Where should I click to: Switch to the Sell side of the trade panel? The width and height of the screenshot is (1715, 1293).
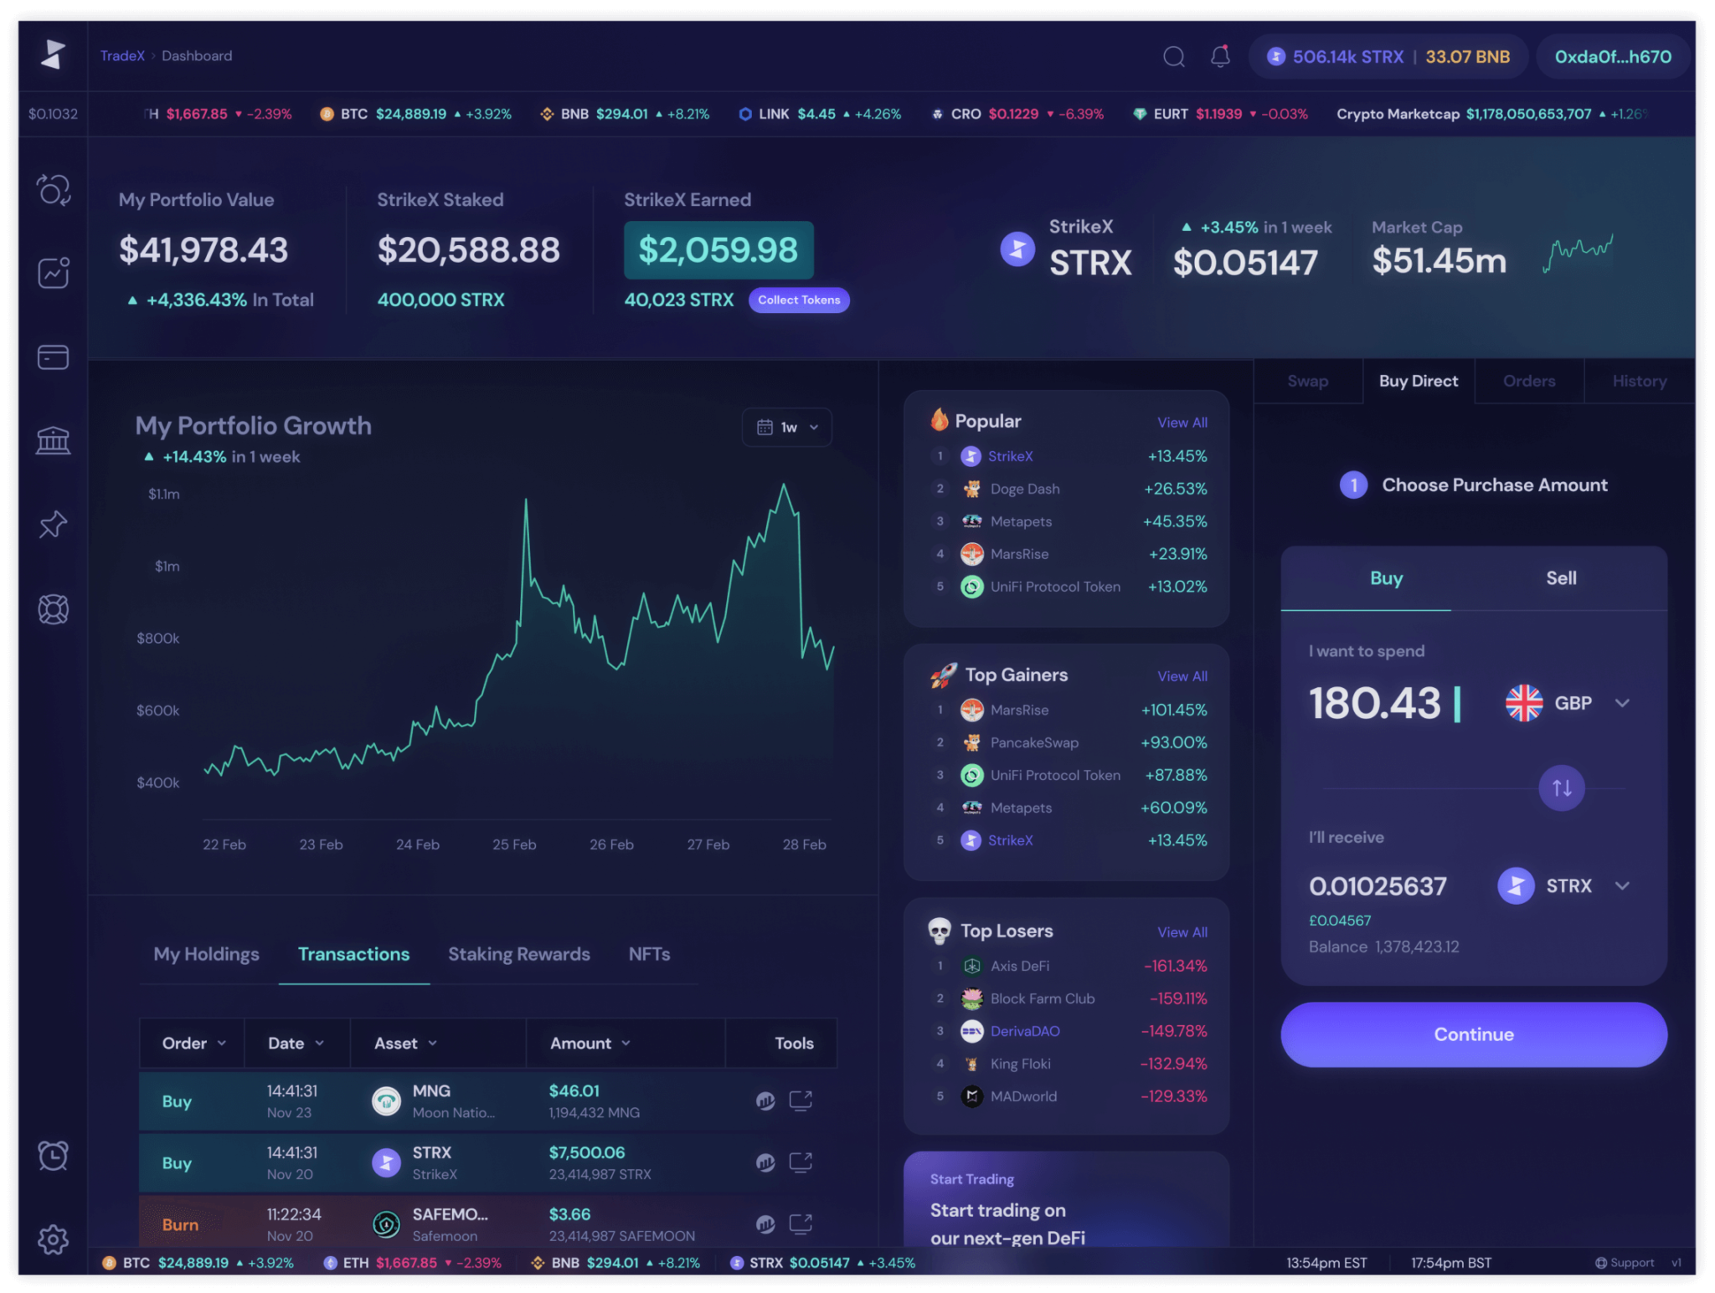tap(1560, 577)
